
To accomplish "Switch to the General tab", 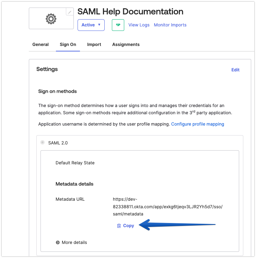I will (x=40, y=44).
